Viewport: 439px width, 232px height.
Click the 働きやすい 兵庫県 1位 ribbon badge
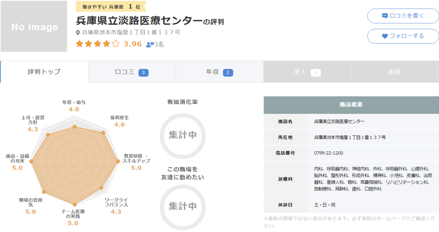click(x=111, y=6)
